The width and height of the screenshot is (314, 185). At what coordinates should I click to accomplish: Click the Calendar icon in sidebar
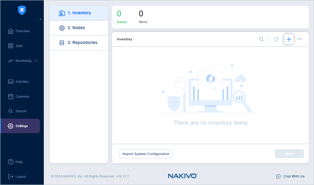point(10,96)
